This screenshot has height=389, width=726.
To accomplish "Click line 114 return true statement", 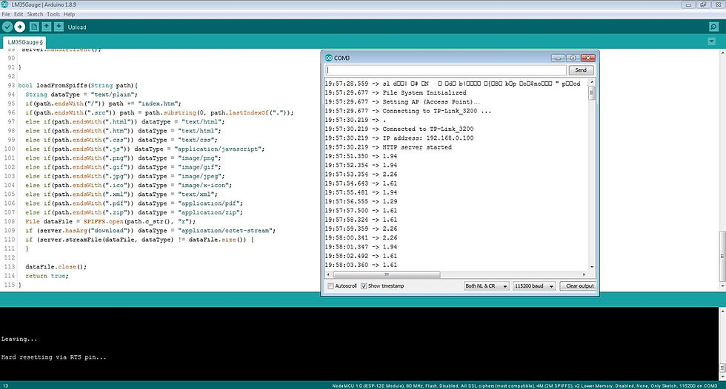I will point(47,276).
